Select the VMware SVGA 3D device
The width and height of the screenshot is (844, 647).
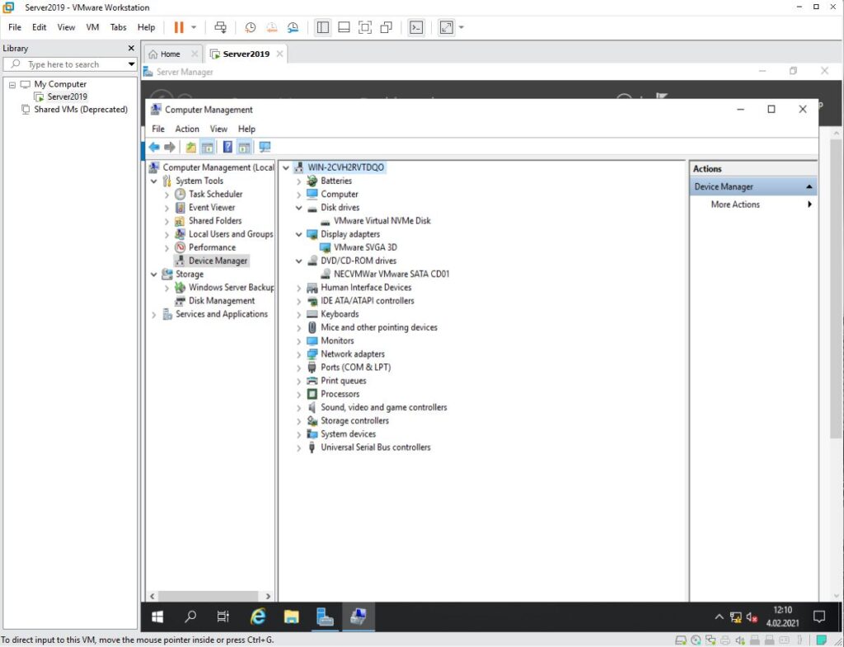click(x=365, y=247)
